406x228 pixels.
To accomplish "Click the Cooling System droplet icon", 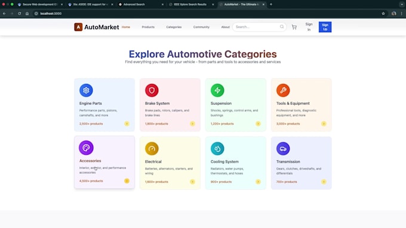I will click(x=217, y=148).
